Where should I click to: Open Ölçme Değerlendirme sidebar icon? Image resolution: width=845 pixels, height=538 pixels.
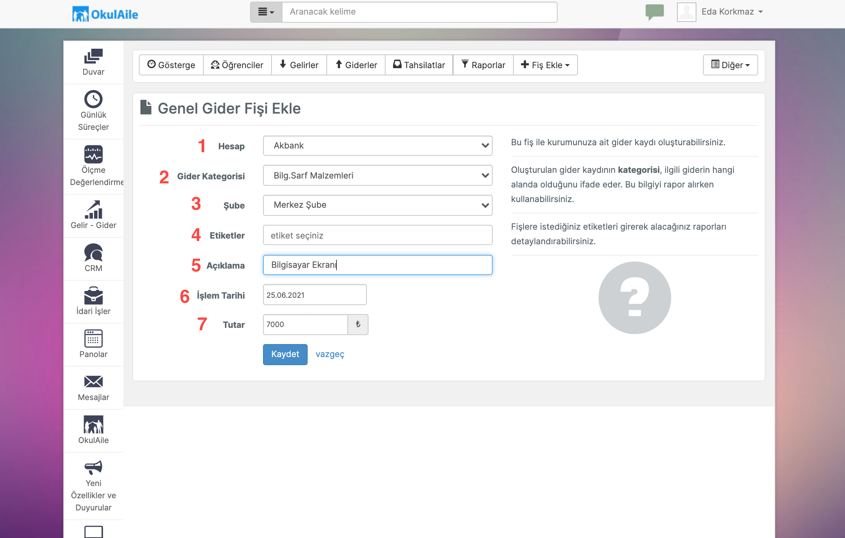[x=93, y=154]
